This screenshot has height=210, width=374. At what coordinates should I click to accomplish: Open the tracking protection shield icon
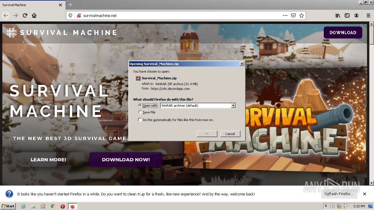pos(70,15)
